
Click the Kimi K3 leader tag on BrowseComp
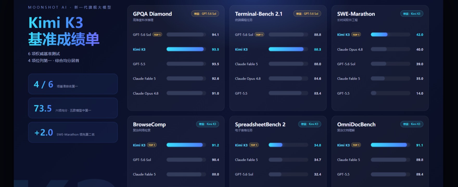pyautogui.click(x=207, y=124)
